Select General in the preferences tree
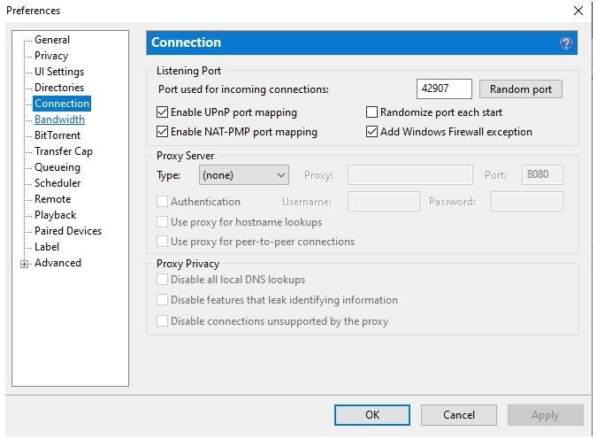Screen dimensions: 597x439 [x=52, y=40]
